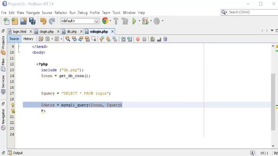Click the Redo arrow icon
The height and width of the screenshot is (156, 278).
52,21
